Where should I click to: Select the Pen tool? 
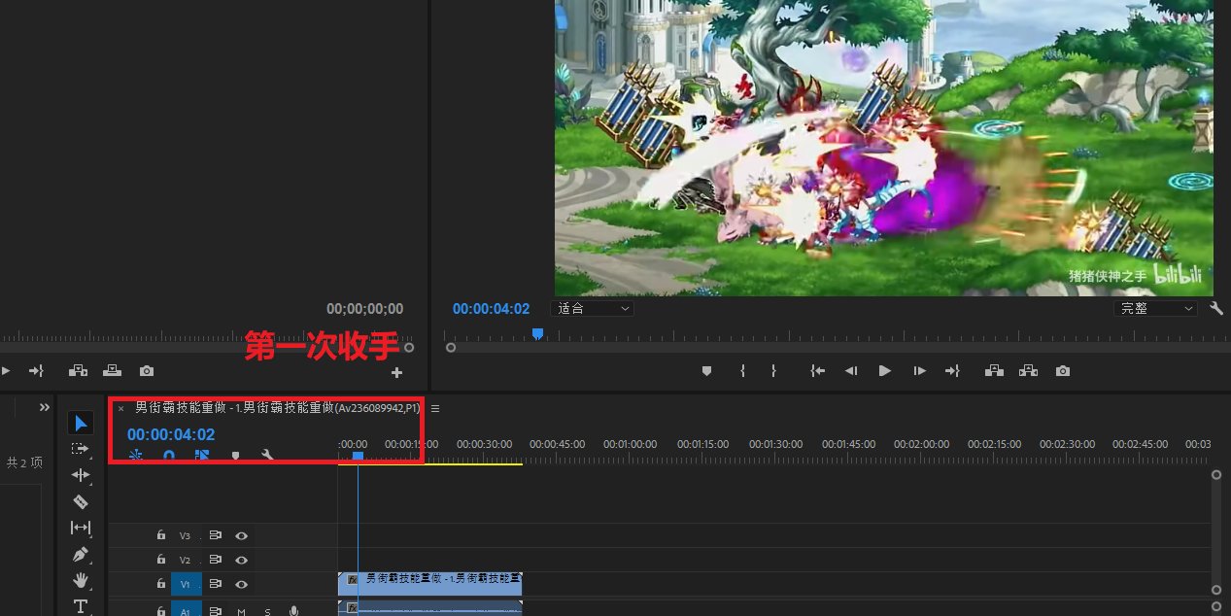81,554
